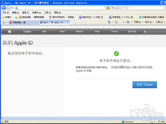Open the 页面 command bar dropdown
This screenshot has height=124, width=166.
138,22
